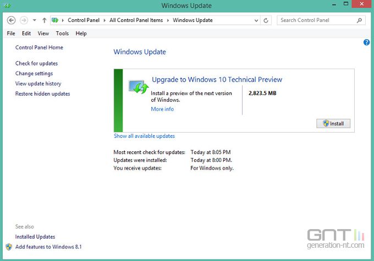Open Restore hidden updates
Screen dimensions: 374x261
[42, 94]
